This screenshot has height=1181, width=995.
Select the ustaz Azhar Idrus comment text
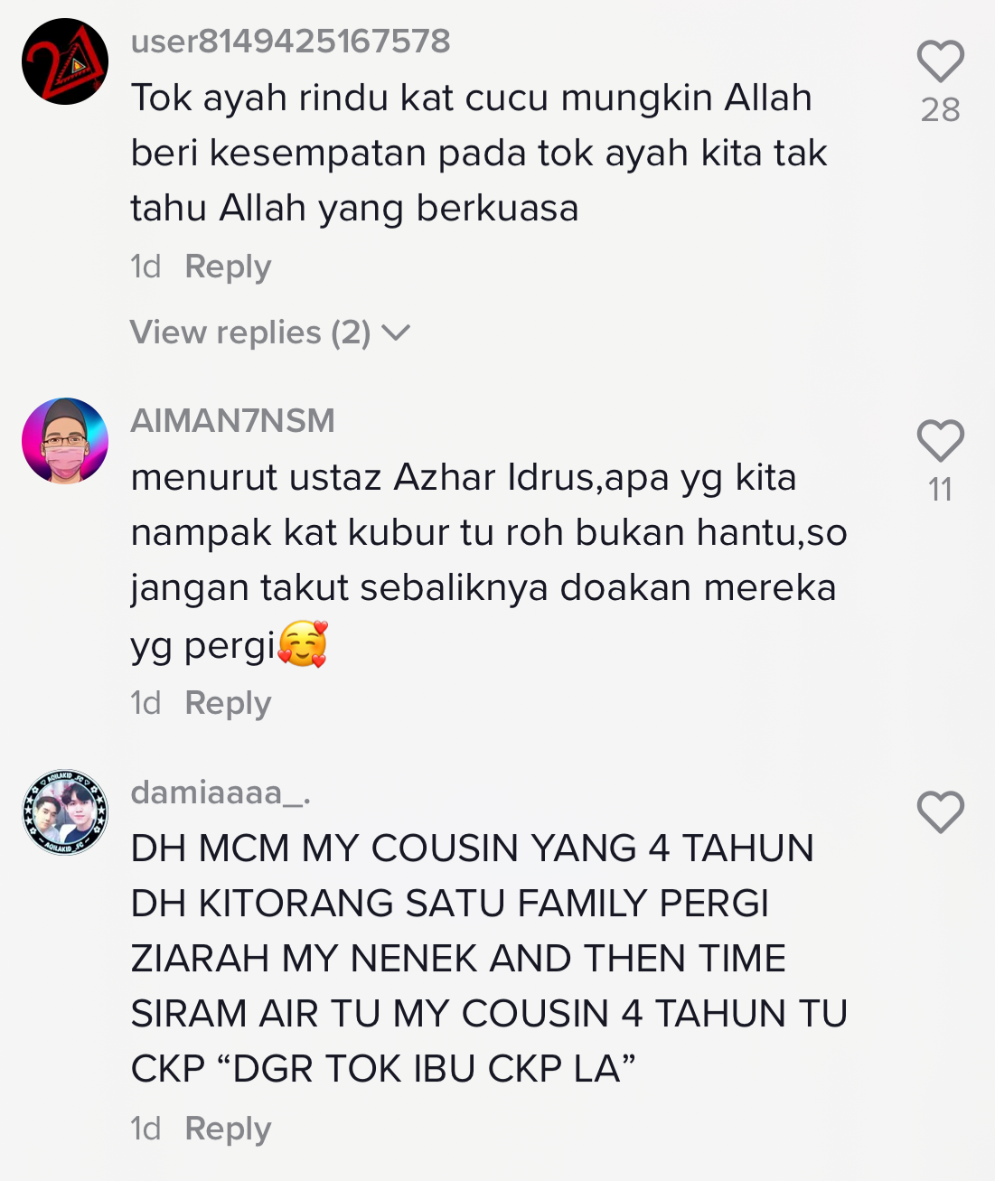489,560
